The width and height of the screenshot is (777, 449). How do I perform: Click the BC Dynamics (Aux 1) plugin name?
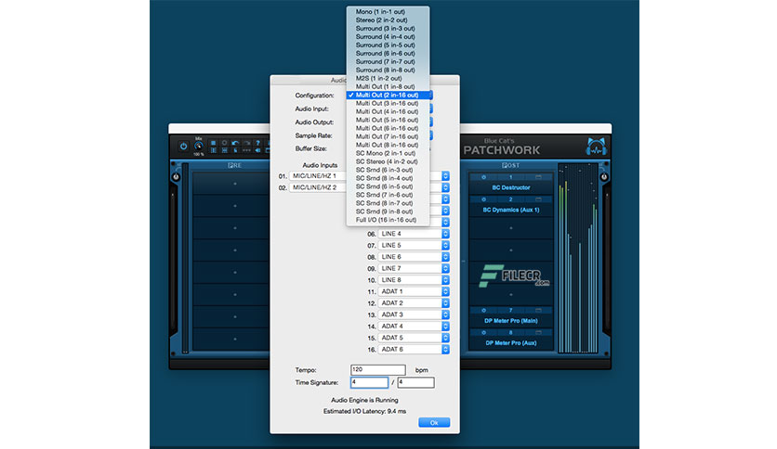click(x=511, y=210)
